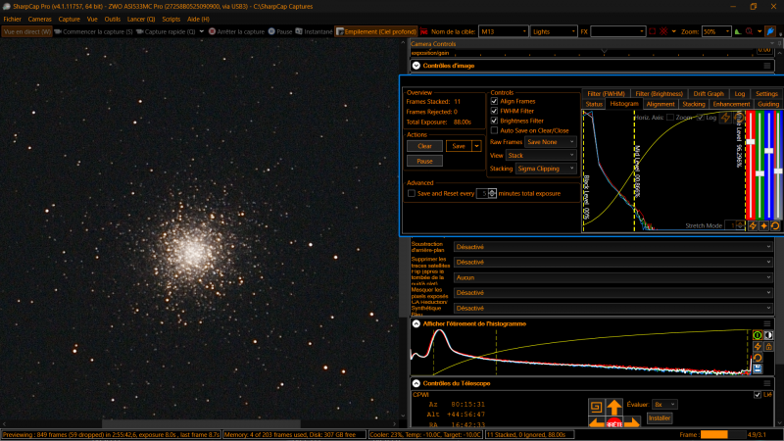The height and width of the screenshot is (441, 784).
Task: Click the auto-stretch lightning icon under color sliders
Action: (x=753, y=225)
